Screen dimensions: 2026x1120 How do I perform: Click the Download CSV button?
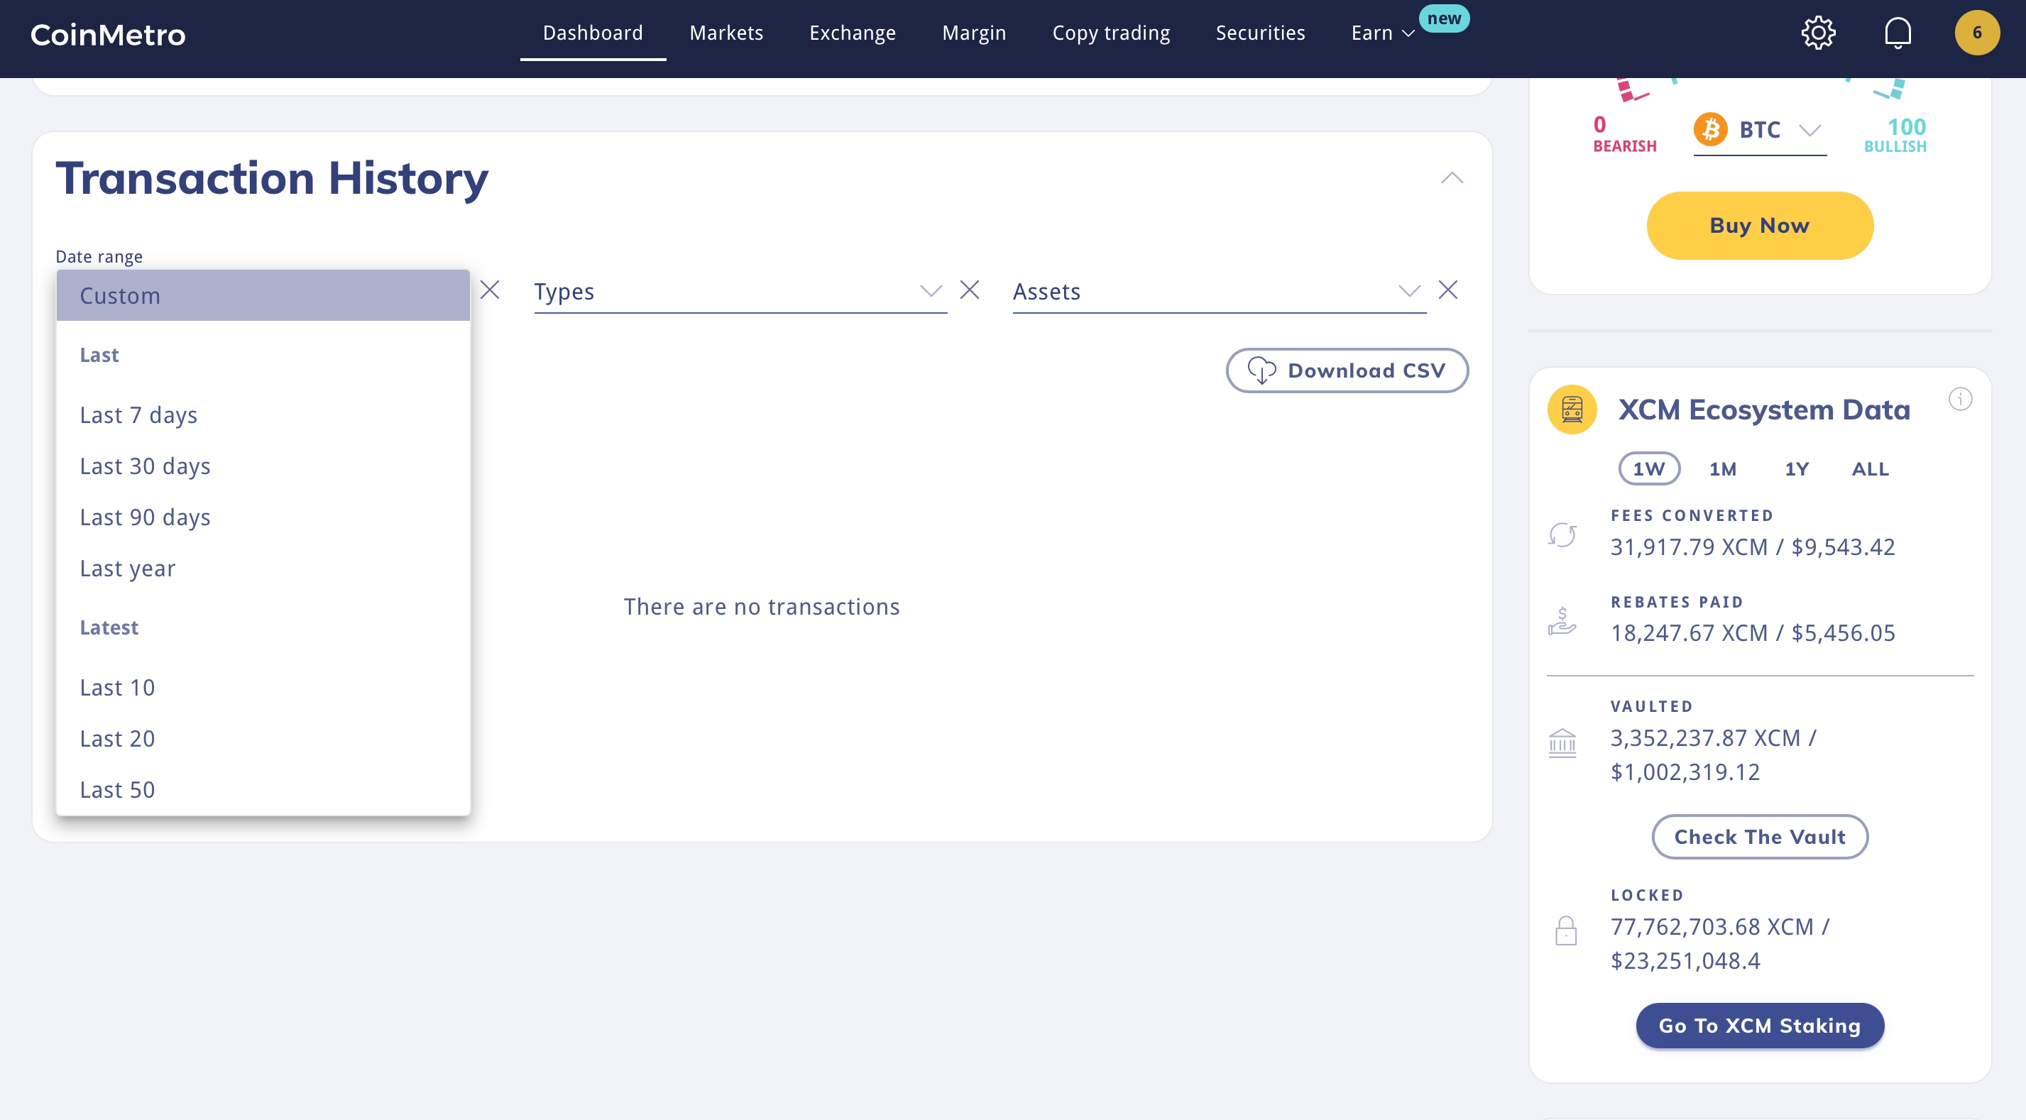(x=1347, y=370)
